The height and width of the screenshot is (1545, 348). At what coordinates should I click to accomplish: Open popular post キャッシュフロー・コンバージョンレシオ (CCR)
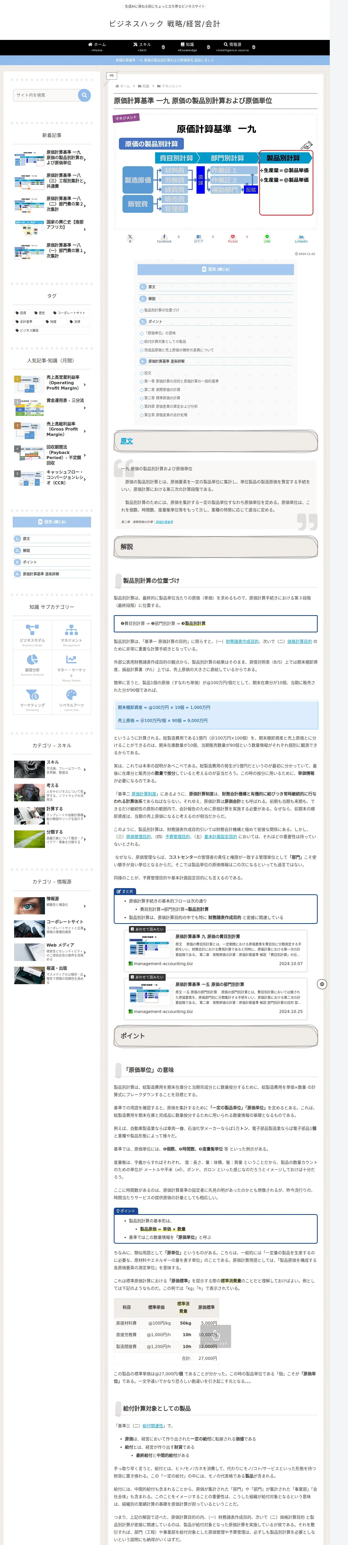point(52,477)
